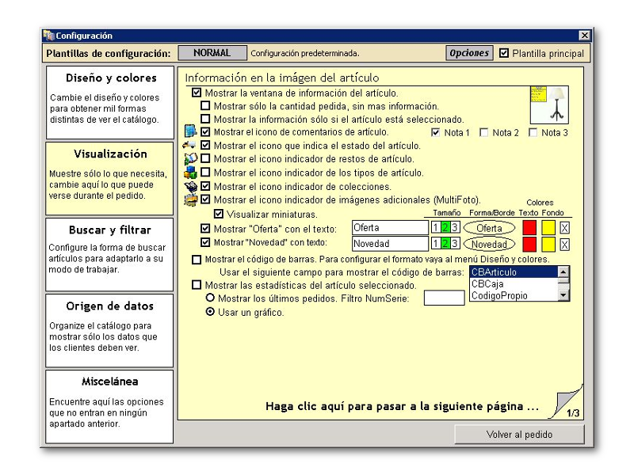Click the Oferta oval shape/border button
Viewport: 634px width, 475px height.
pos(489,228)
